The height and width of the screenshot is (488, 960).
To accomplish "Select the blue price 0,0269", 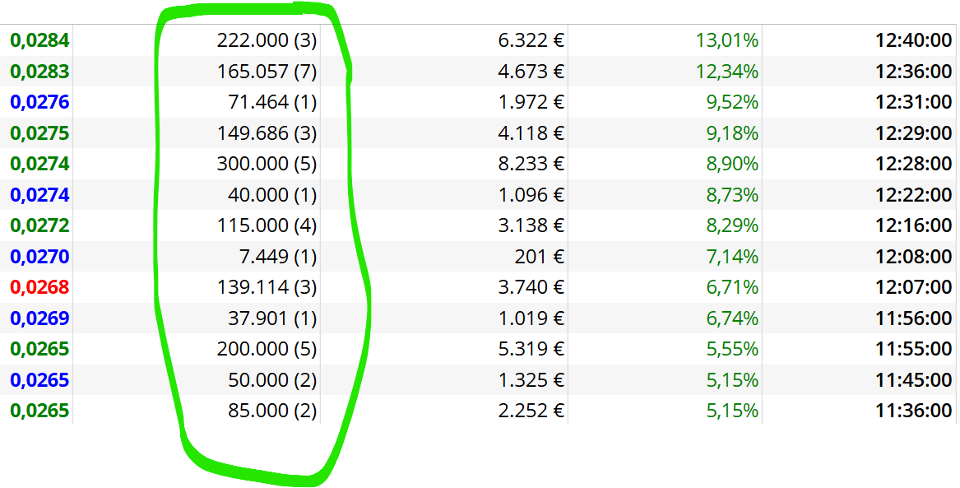I will coord(39,318).
